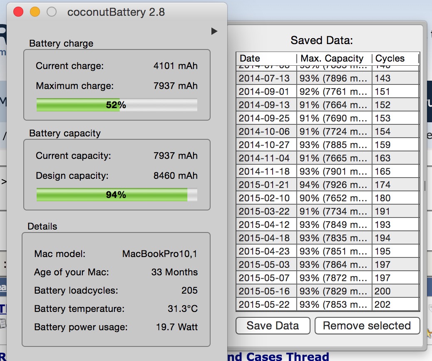The height and width of the screenshot is (361, 432).
Task: Click the cycles cell showing 202
Action: [395, 304]
